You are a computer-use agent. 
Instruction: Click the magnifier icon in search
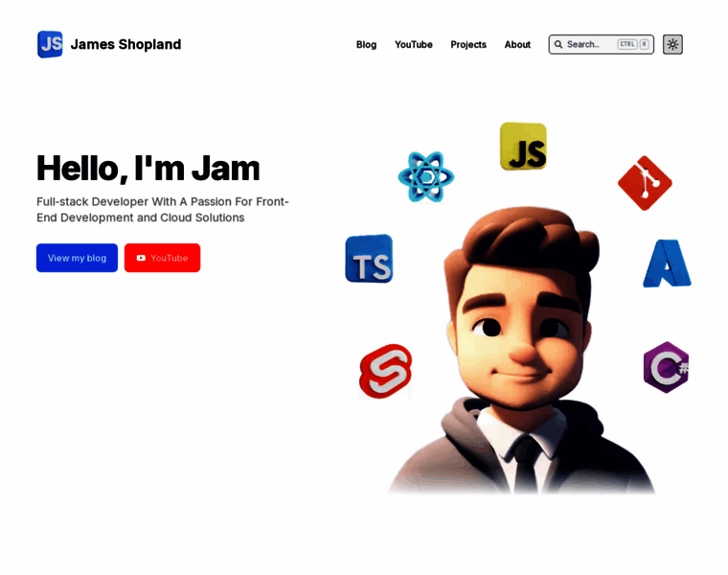pyautogui.click(x=558, y=45)
